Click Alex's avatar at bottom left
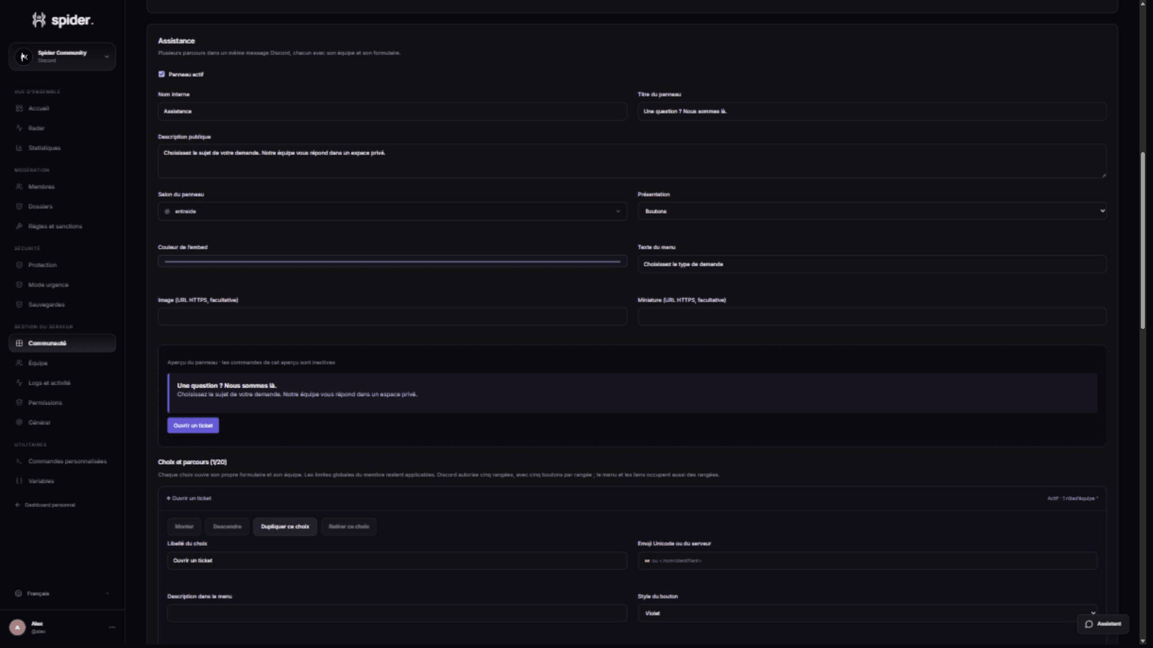Screen dimensions: 1153x648 (18, 627)
